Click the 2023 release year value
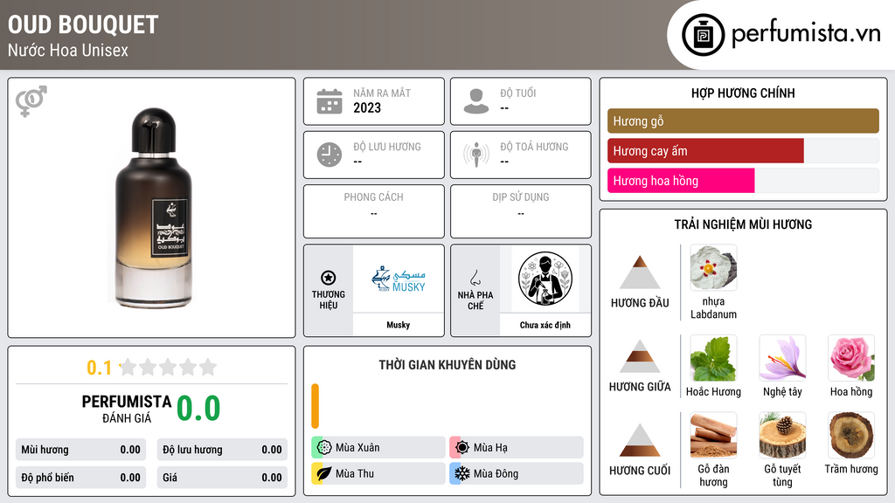Screen dimensions: 895x503 coord(367,107)
